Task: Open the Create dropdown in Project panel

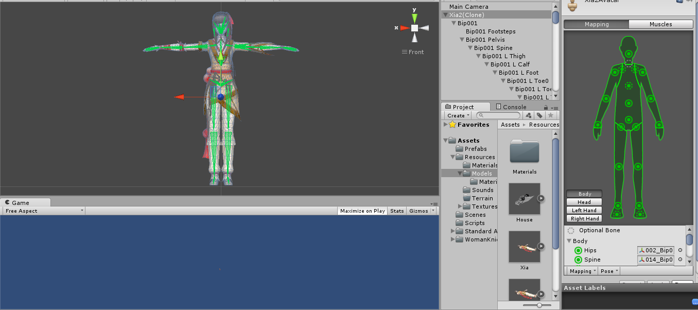Action: [x=458, y=115]
